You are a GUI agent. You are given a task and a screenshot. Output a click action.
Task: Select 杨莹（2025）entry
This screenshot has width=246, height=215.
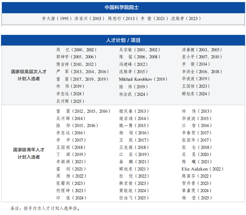[x=197, y=198]
